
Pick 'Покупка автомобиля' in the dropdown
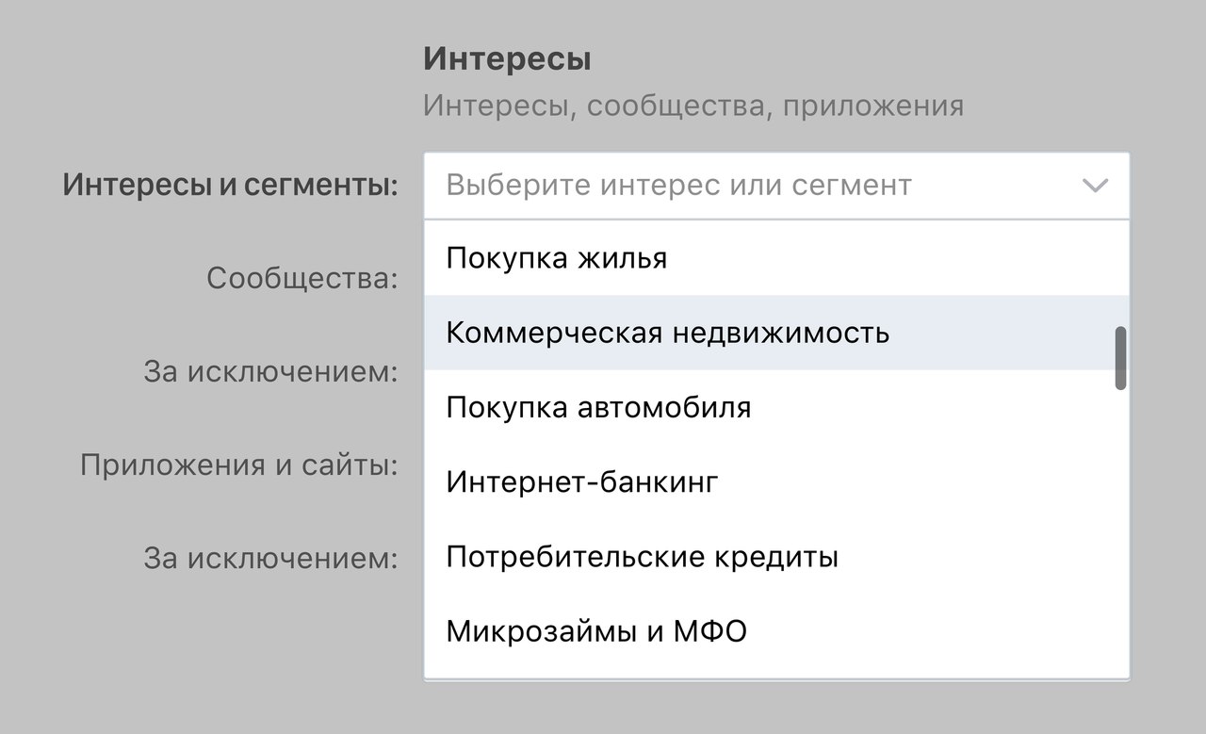point(598,408)
